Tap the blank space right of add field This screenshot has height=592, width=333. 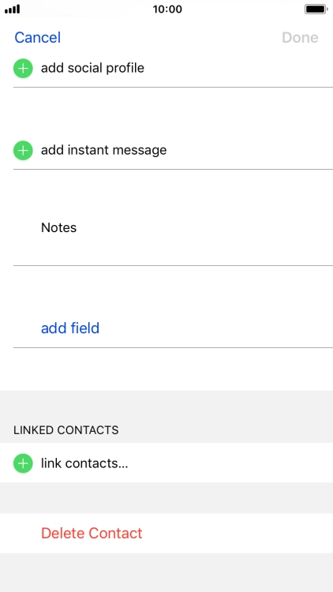(x=215, y=328)
